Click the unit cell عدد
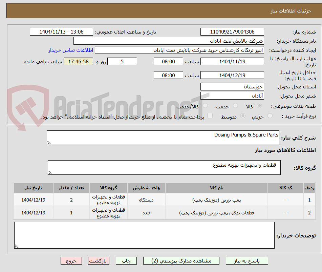 (x=146, y=213)
